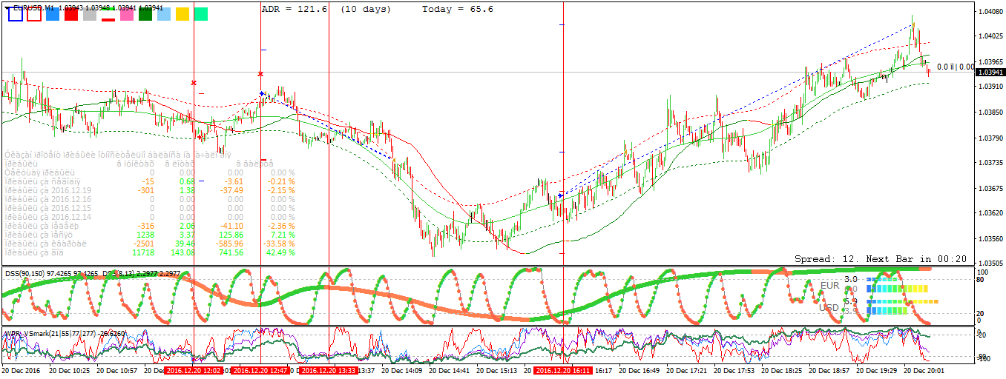Click the 1.04080 price scale value
Viewport: 1006px width, 379px height.
coord(991,12)
